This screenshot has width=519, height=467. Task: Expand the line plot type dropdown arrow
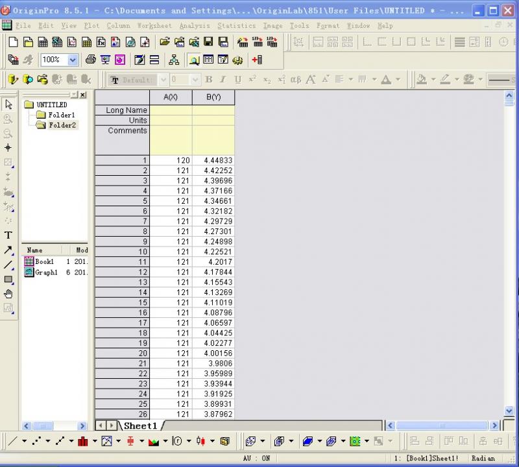coord(25,442)
